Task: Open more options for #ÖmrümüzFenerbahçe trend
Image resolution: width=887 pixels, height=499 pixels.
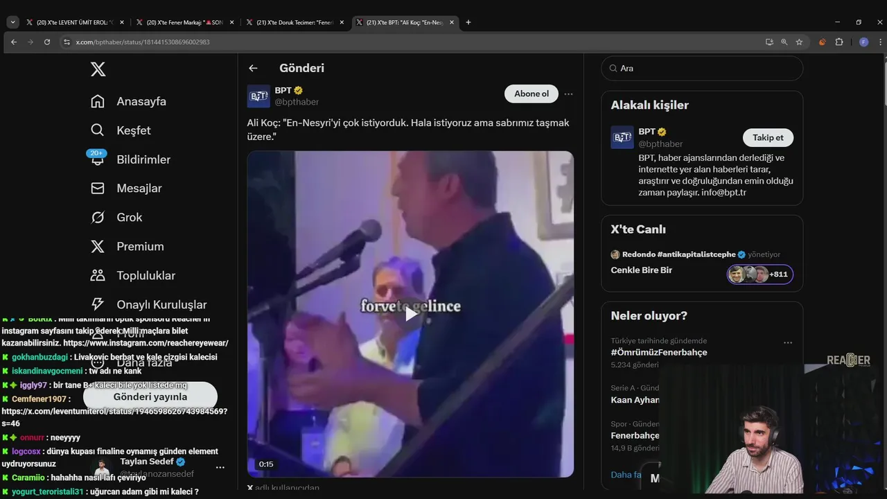Action: point(787,342)
